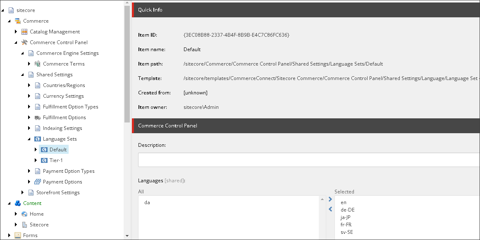The image size is (480, 240).
Task: Expand the Commerce Terms node
Action: pos(29,64)
